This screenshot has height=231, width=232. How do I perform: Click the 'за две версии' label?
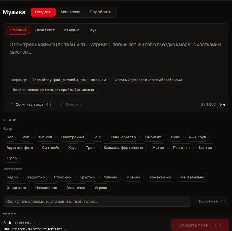25,222
